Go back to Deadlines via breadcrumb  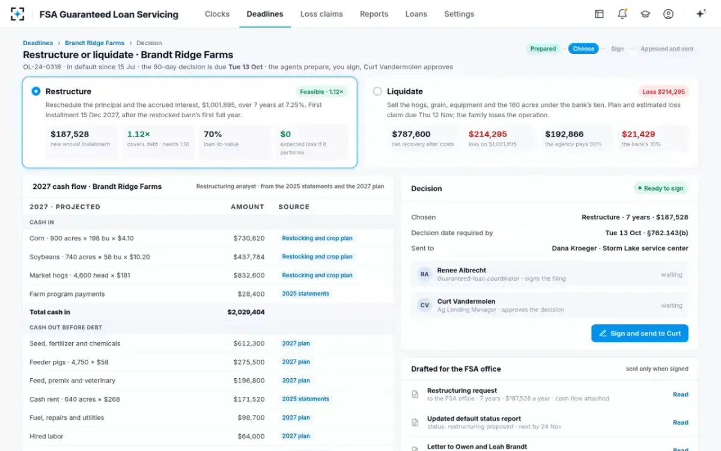(38, 43)
